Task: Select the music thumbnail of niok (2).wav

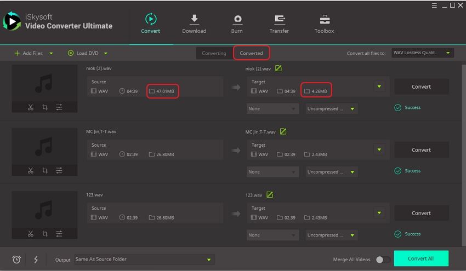Action: (44, 84)
